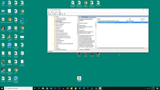Screen dimensions: 160x90
Task: Click the Up One Level folder icon
Action: tap(53, 14)
